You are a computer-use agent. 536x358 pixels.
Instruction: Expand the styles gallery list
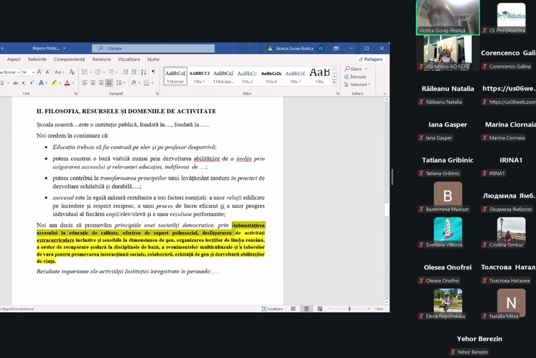[x=334, y=82]
